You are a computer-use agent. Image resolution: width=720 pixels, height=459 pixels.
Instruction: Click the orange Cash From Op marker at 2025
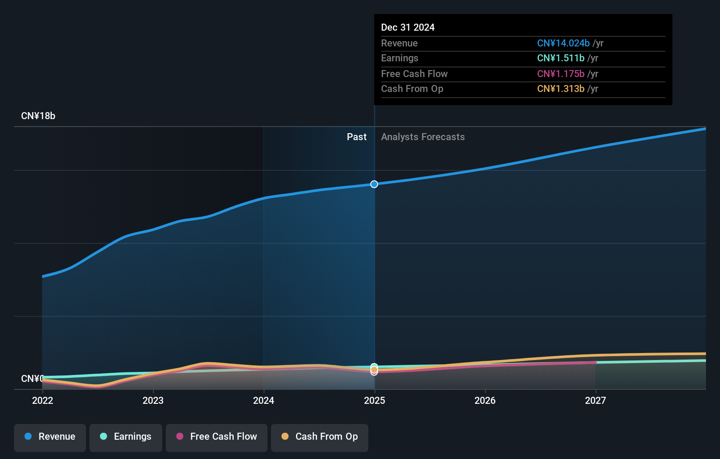[x=374, y=371]
